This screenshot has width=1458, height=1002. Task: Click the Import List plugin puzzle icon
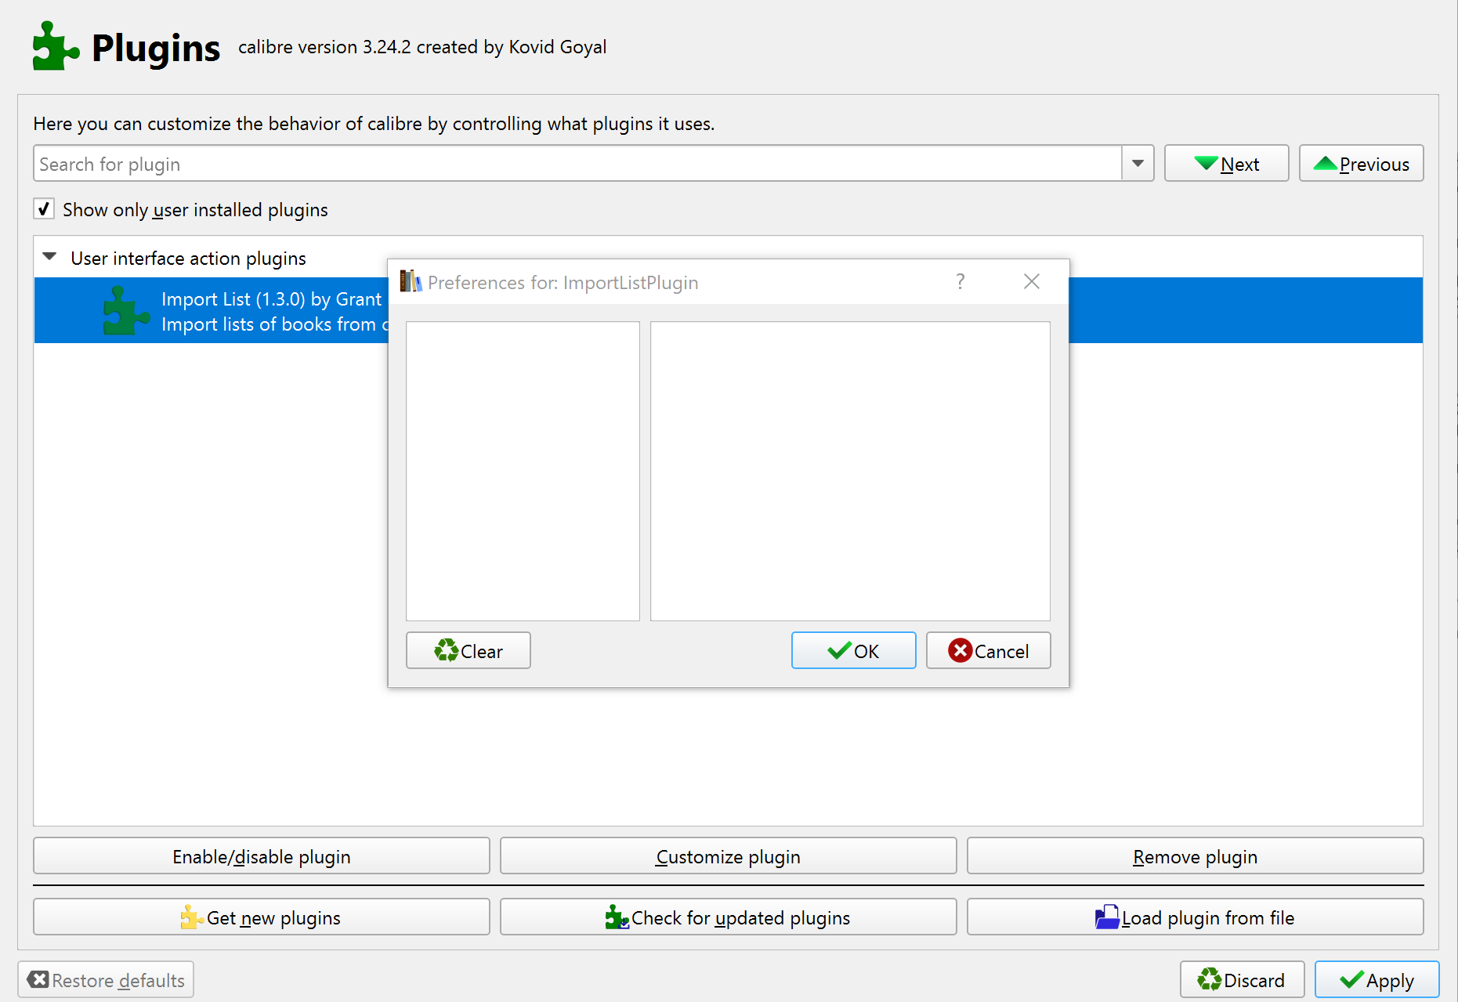126,310
